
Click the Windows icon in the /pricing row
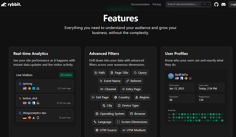pos(34,88)
